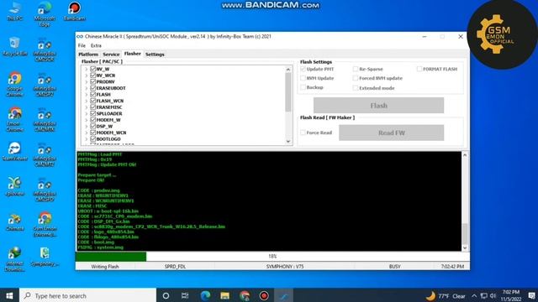
Task: Open the volume control in tray
Action: [x=493, y=296]
